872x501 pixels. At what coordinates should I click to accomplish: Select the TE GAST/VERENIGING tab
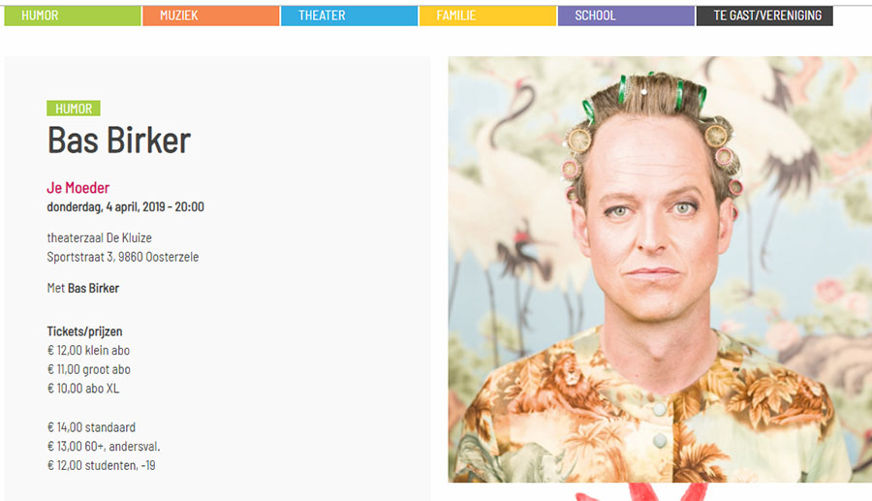[x=764, y=16]
